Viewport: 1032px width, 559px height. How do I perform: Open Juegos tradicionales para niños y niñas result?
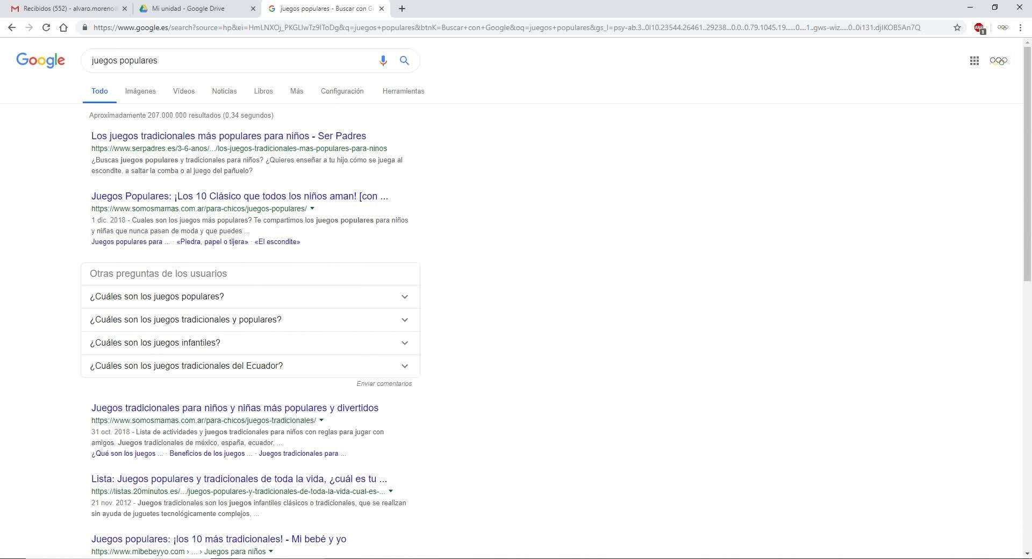coord(235,408)
